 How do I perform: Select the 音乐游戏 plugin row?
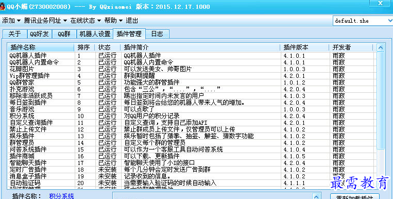click(x=192, y=109)
